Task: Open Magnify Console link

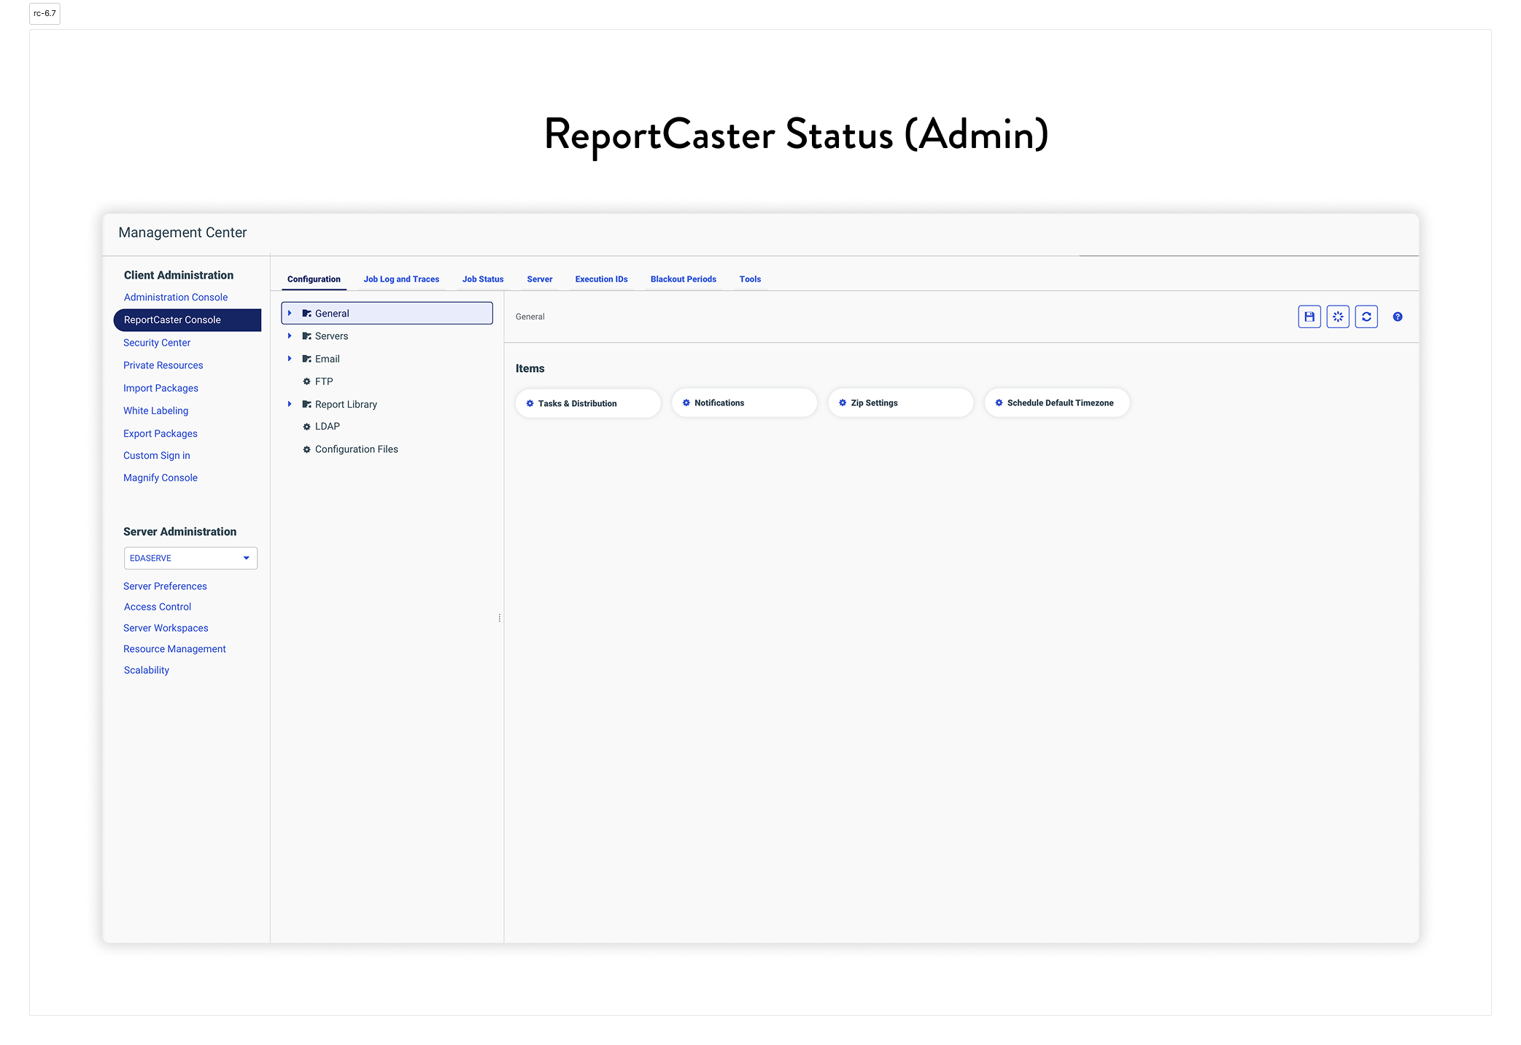Action: (x=160, y=478)
